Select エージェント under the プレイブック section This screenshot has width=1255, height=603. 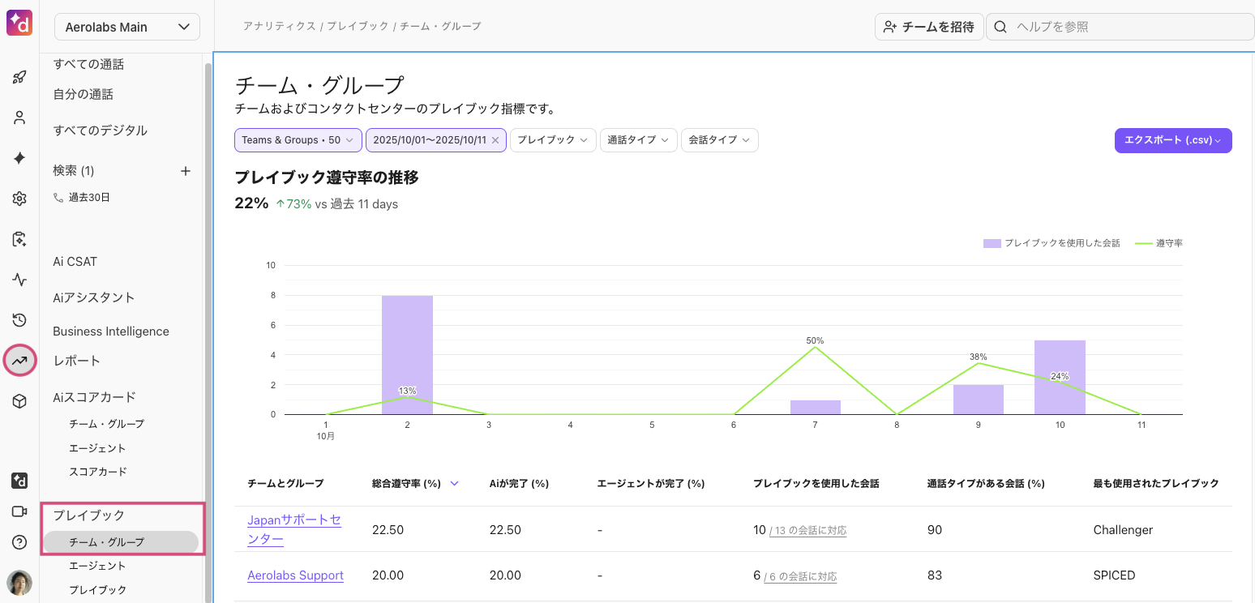[x=97, y=566]
